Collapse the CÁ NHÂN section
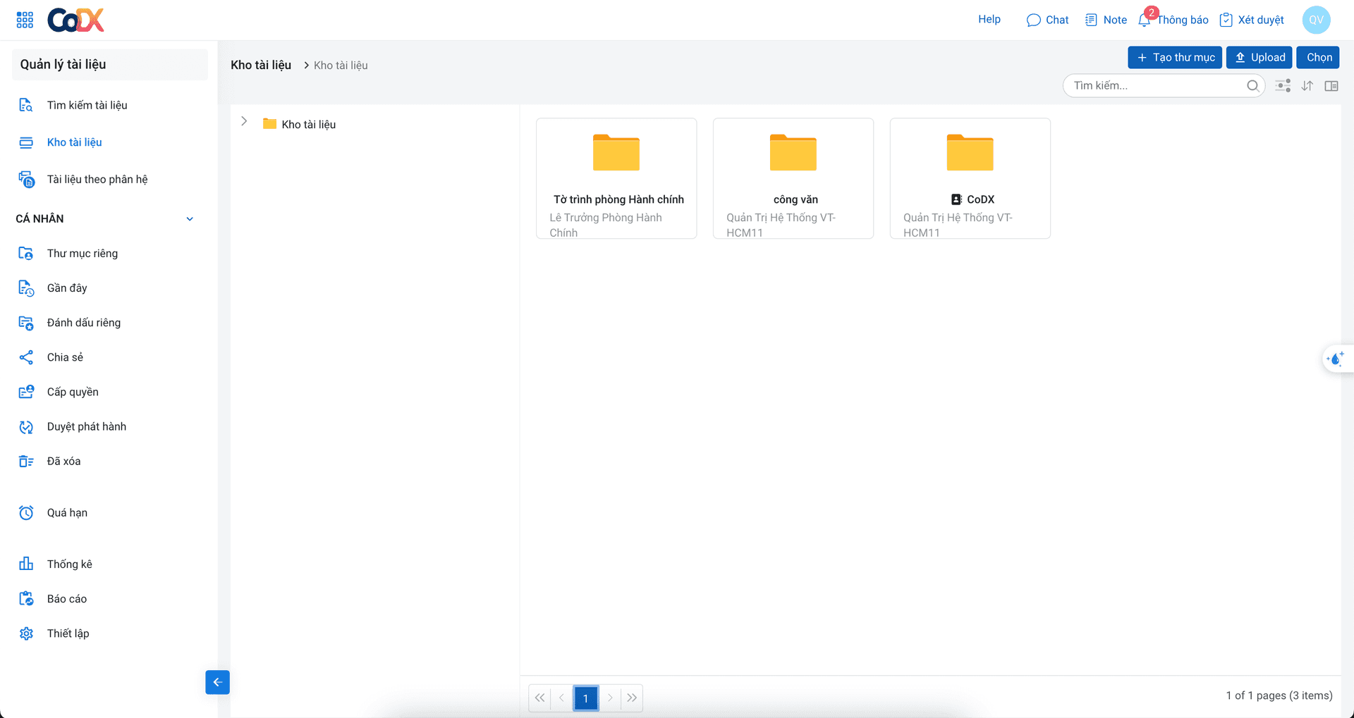This screenshot has width=1354, height=718. click(x=190, y=219)
